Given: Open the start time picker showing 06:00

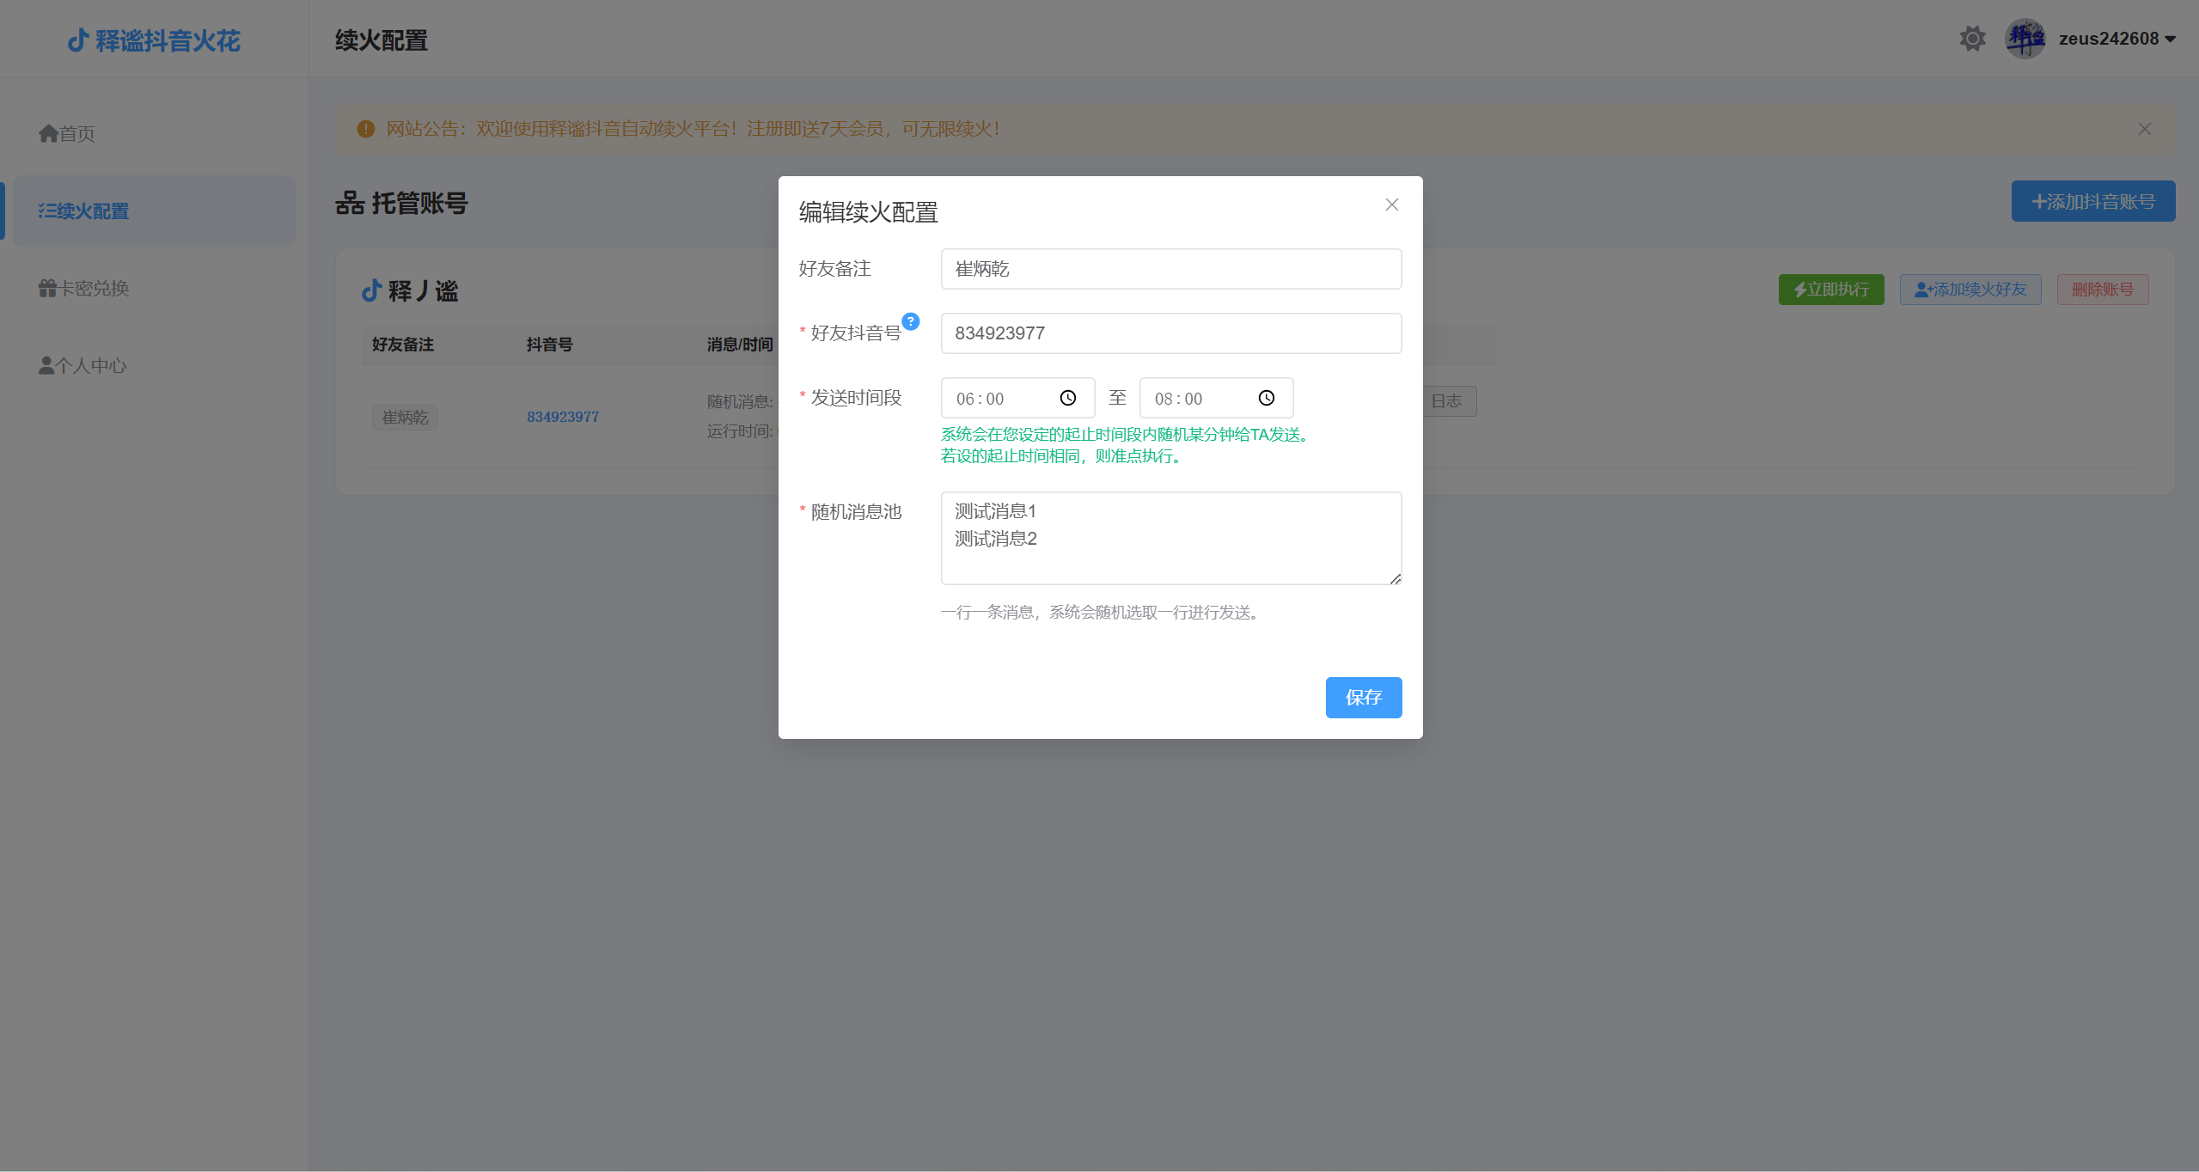Looking at the screenshot, I should (1017, 398).
